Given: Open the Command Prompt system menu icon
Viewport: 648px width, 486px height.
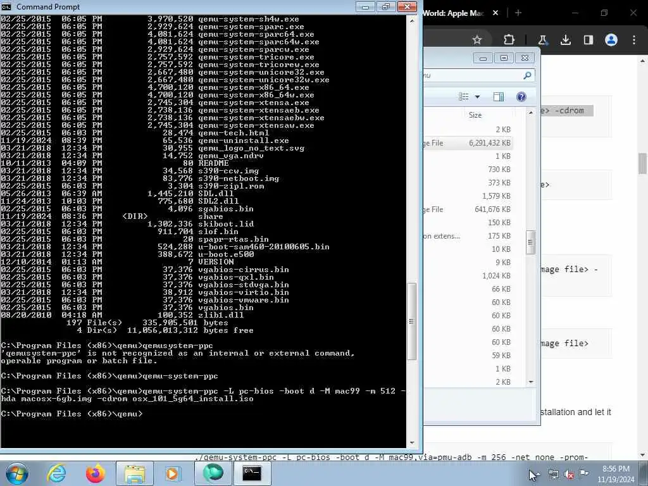Looking at the screenshot, I should point(6,6).
